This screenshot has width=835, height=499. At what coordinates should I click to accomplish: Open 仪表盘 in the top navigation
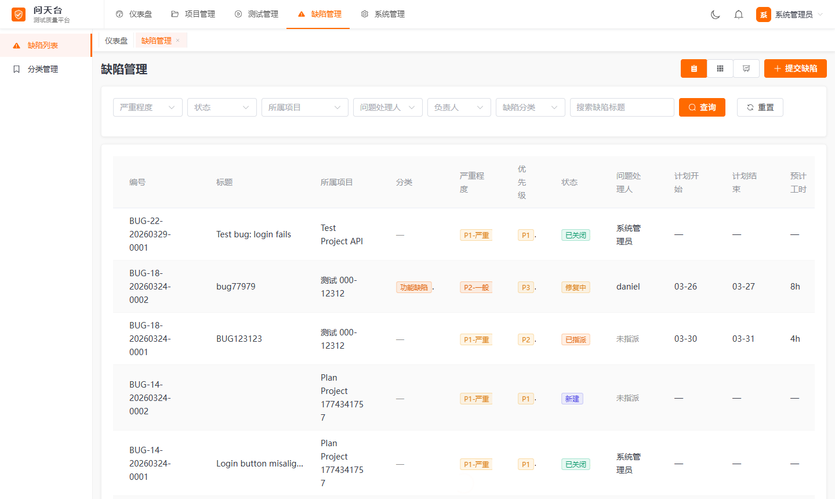pos(134,14)
